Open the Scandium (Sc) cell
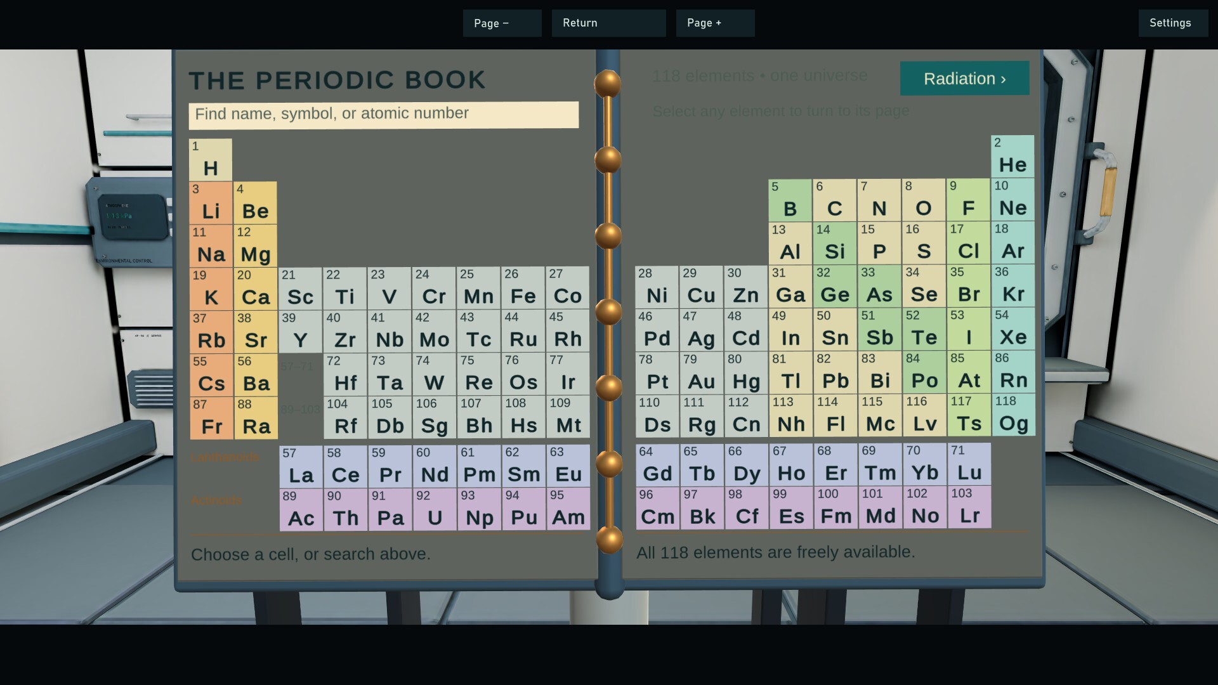Screen dimensions: 1218x685 pos(300,289)
